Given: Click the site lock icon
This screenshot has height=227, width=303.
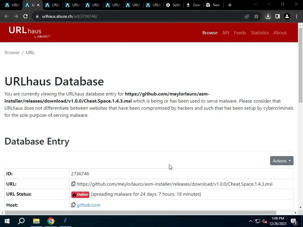Looking at the screenshot, I should pyautogui.click(x=37, y=17).
